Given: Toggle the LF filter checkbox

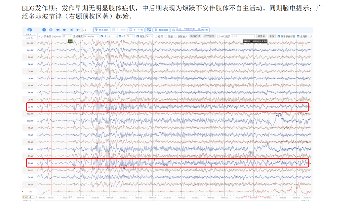Looking at the screenshot, I should click(x=102, y=36).
